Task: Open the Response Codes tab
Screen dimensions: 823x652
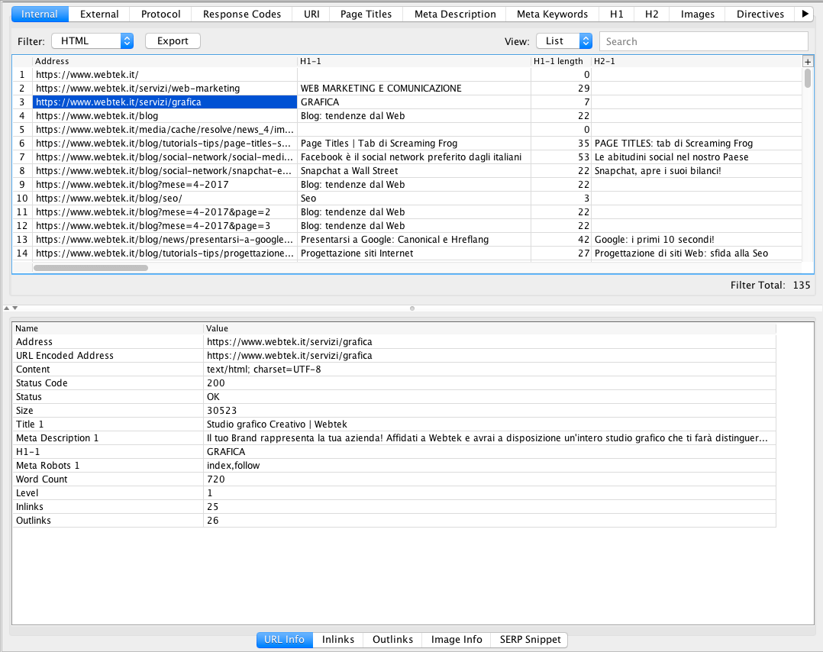Action: [241, 14]
